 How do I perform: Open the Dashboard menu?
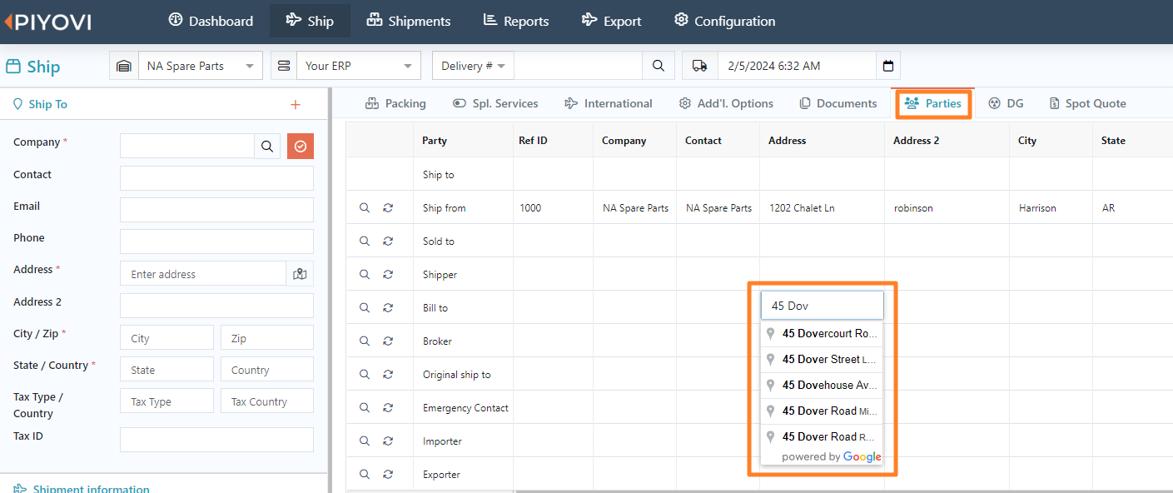pos(211,21)
